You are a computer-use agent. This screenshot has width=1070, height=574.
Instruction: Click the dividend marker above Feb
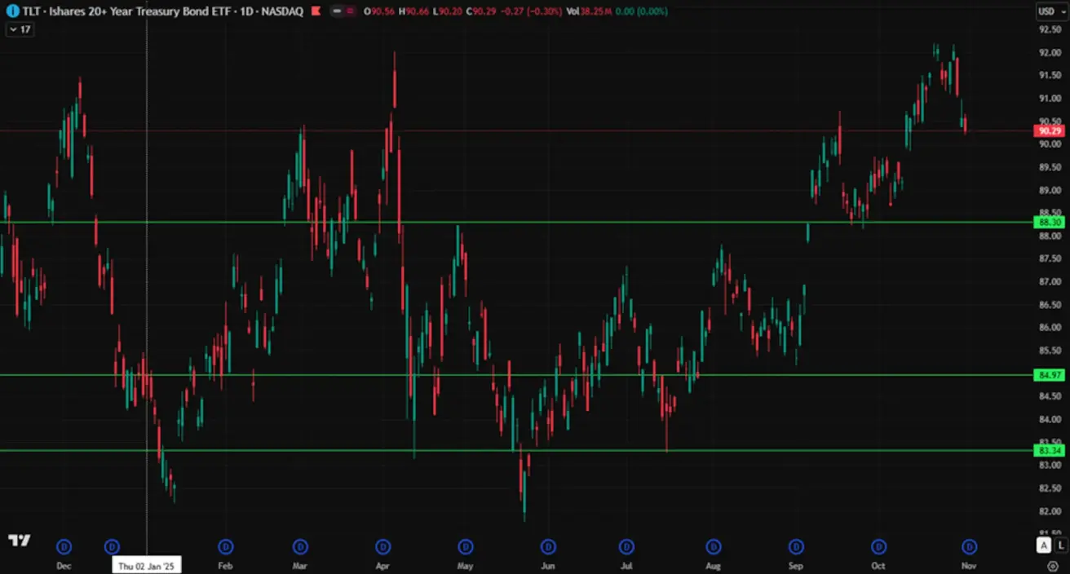[x=226, y=546]
